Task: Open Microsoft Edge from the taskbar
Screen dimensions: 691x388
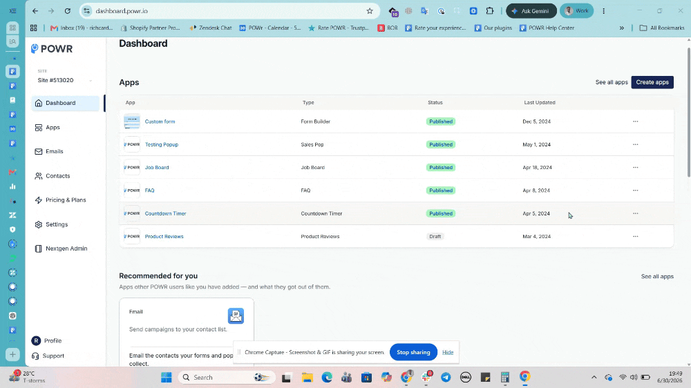Action: [327, 378]
